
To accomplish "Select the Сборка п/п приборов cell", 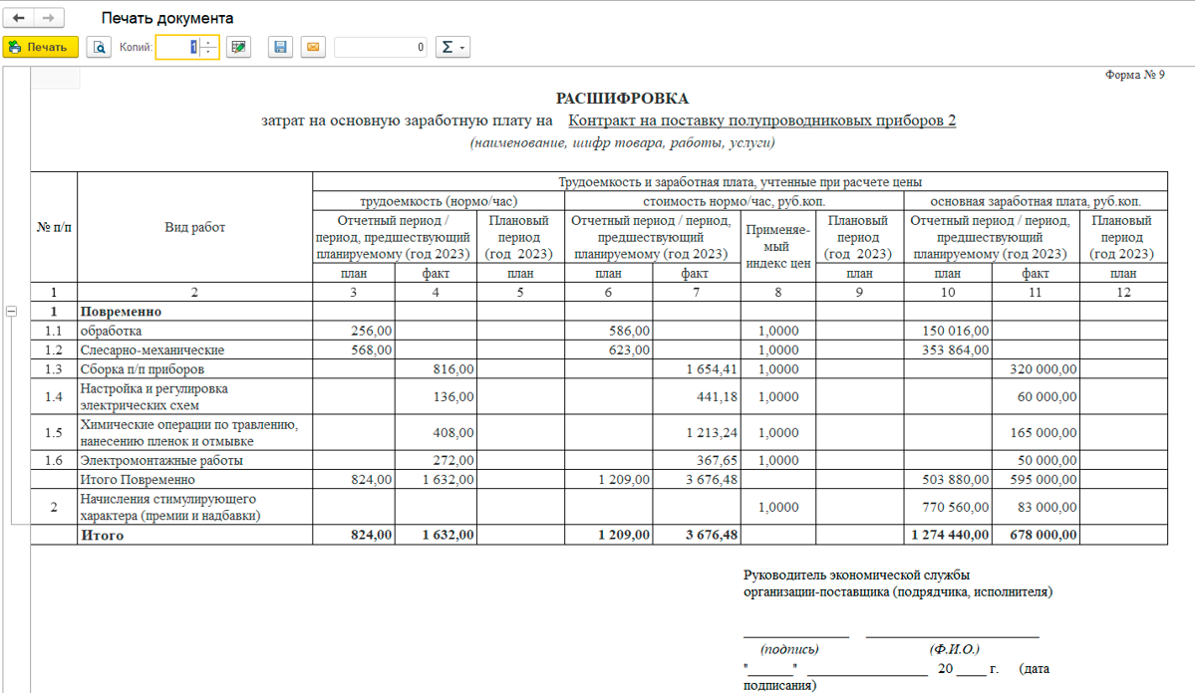I will point(194,369).
